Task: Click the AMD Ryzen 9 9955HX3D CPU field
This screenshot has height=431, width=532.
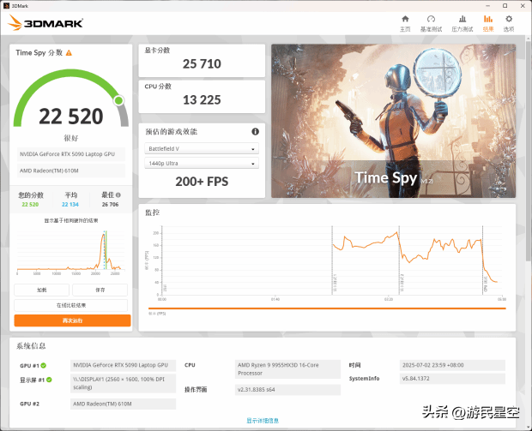Action: [x=287, y=369]
